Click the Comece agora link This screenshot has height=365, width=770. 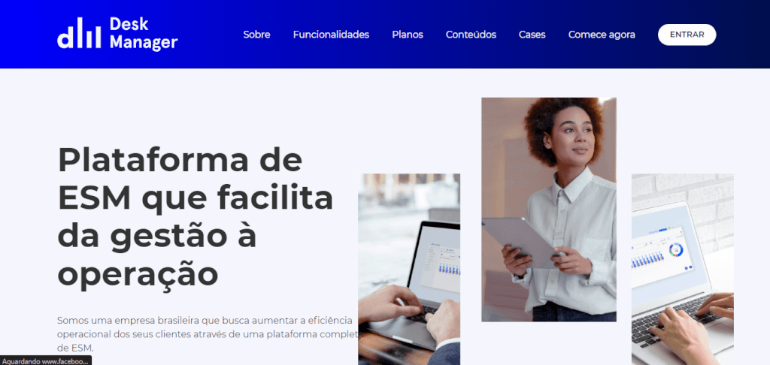[602, 35]
